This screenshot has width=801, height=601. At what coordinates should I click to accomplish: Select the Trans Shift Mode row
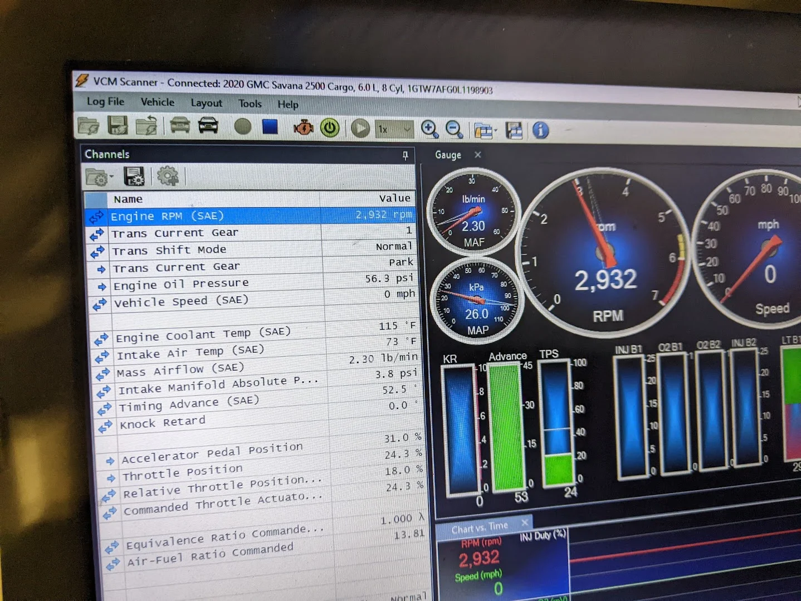click(x=251, y=249)
